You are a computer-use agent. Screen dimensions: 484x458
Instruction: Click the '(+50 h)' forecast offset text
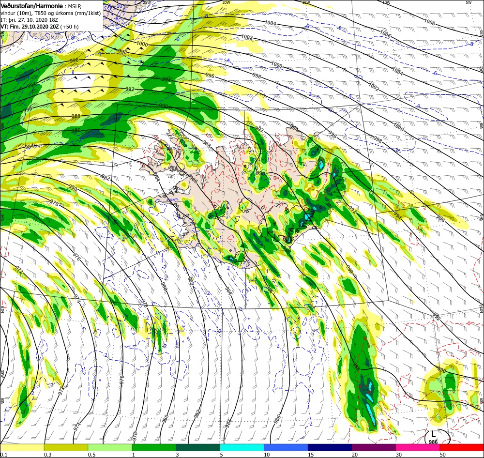pos(69,27)
